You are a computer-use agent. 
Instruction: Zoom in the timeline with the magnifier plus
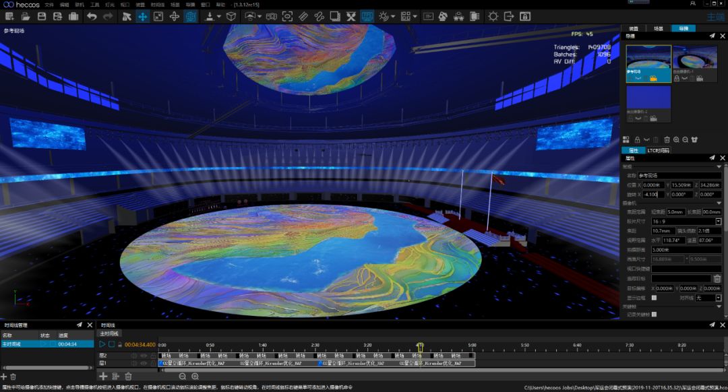(x=195, y=377)
